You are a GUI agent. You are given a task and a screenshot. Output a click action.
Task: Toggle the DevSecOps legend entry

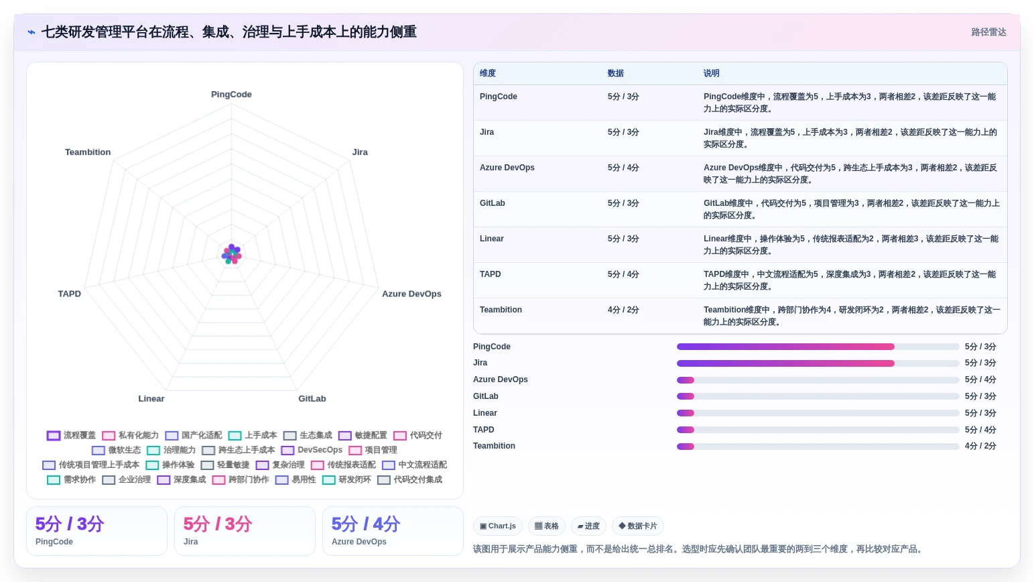pyautogui.click(x=312, y=450)
